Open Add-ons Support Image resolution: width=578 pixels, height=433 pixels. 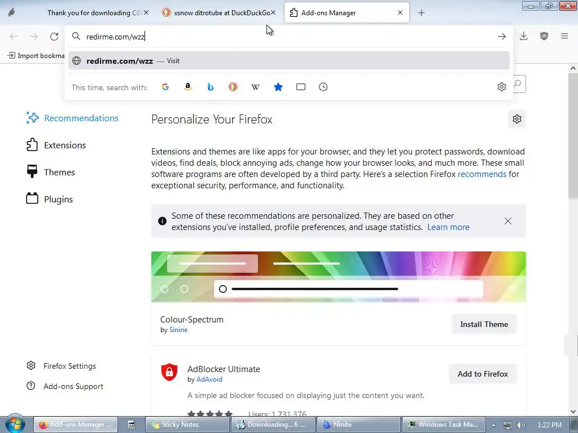coord(65,386)
